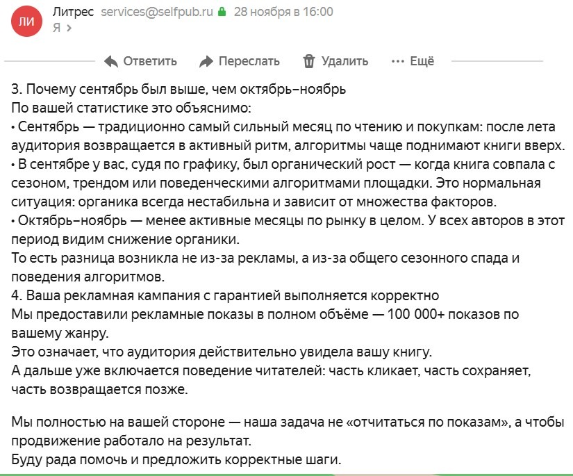Screen dimensions: 573x476
Task: Open sender name Литрес
Action: point(73,12)
